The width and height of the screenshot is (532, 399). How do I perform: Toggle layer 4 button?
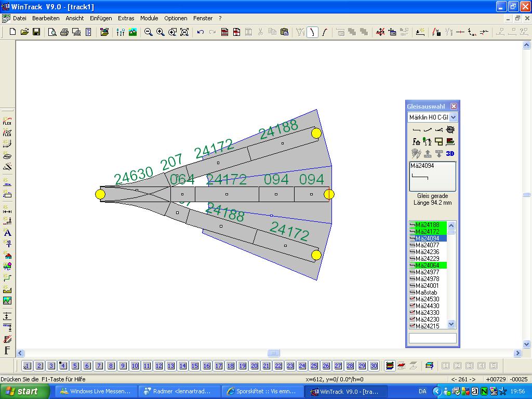(x=63, y=366)
